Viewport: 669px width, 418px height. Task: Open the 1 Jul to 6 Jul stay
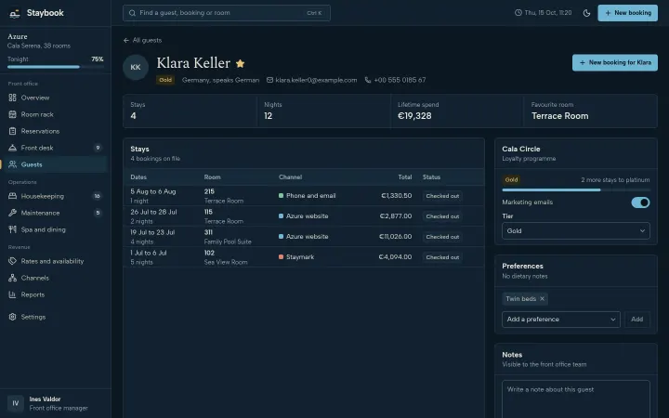pyautogui.click(x=303, y=257)
